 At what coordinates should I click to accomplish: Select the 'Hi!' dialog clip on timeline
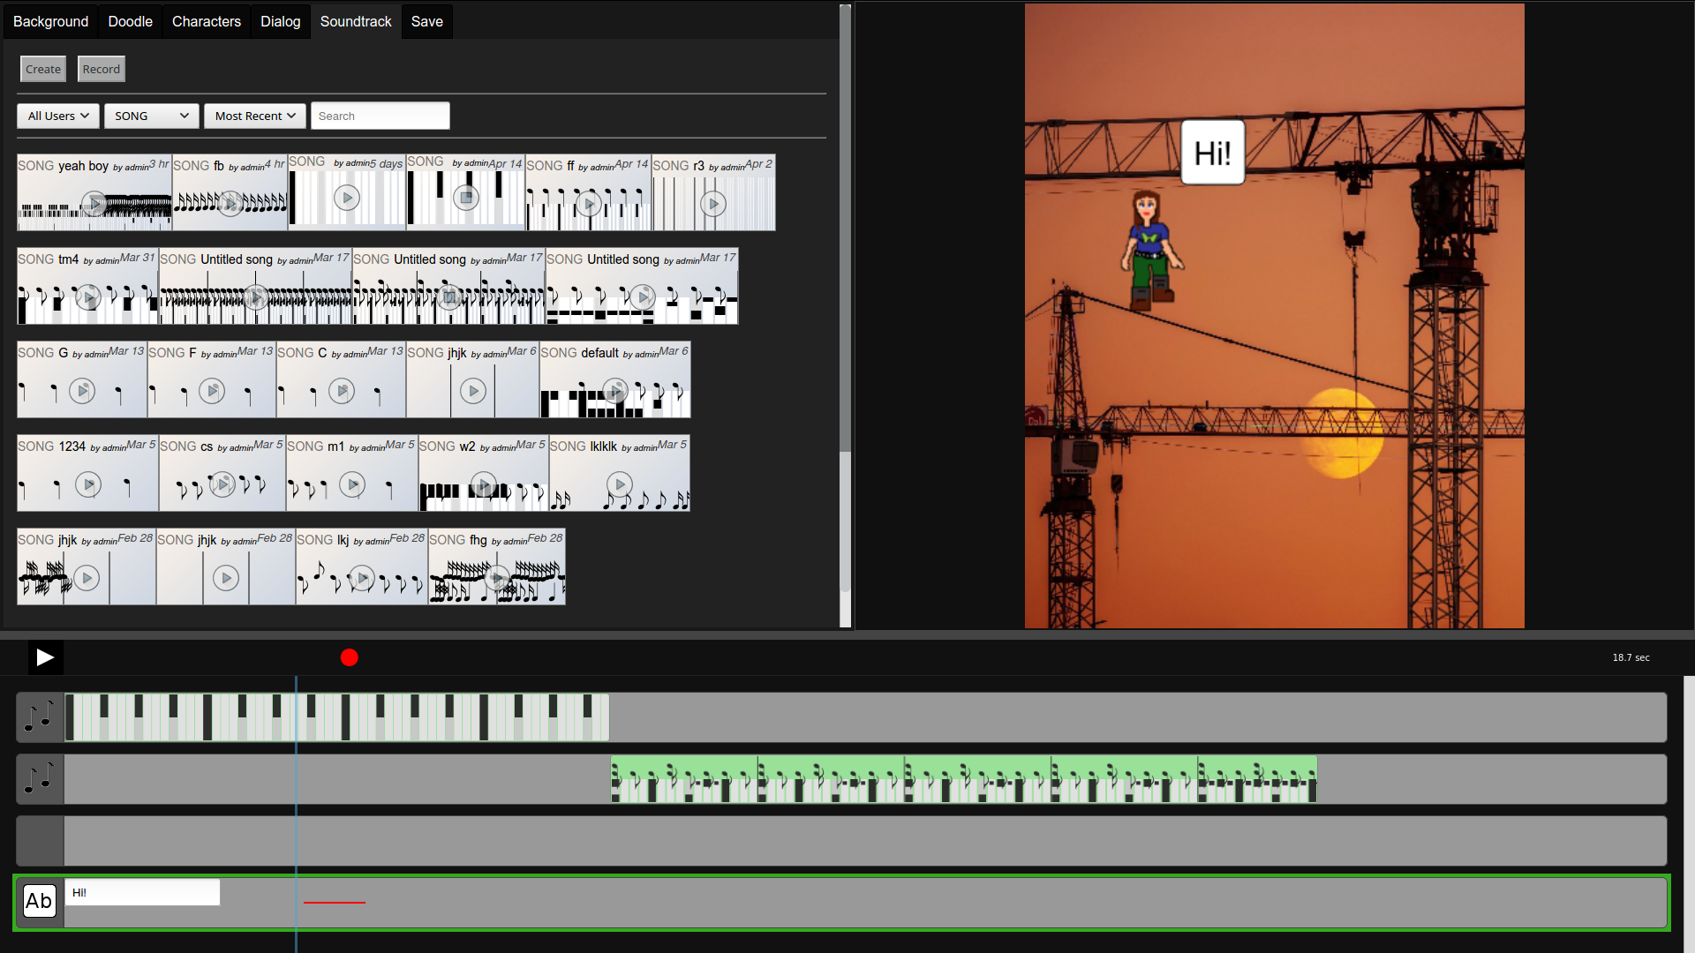(142, 892)
